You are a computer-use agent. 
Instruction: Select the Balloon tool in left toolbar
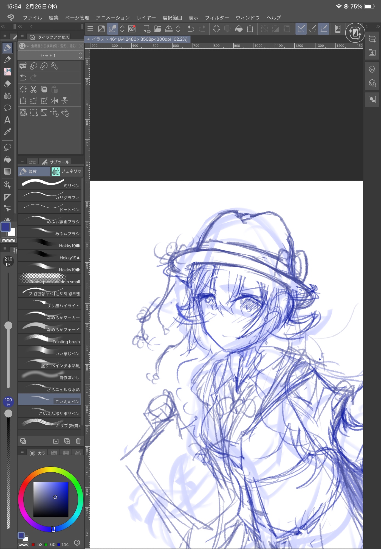click(7, 108)
